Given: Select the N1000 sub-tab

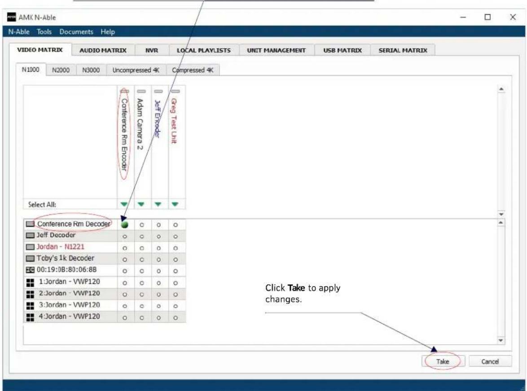Looking at the screenshot, I should point(31,70).
